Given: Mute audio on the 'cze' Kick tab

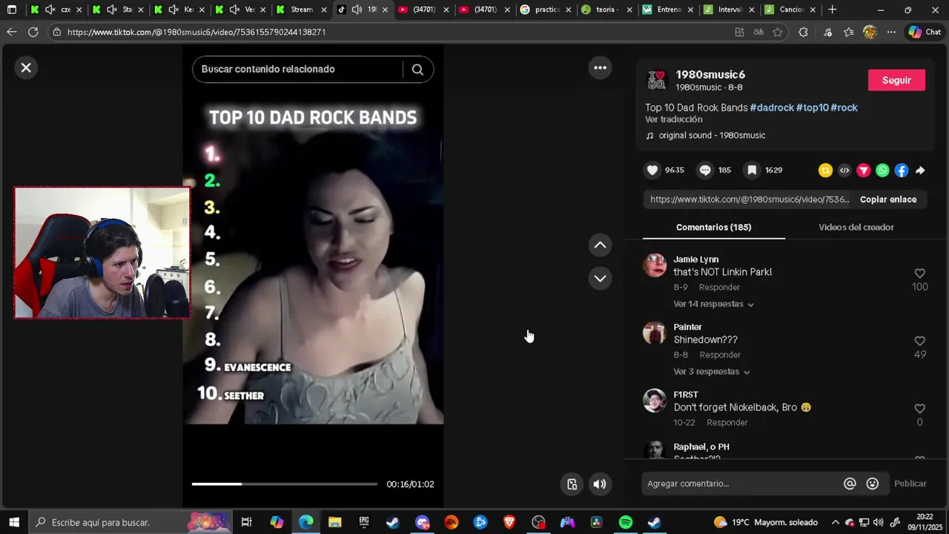Looking at the screenshot, I should coord(50,10).
